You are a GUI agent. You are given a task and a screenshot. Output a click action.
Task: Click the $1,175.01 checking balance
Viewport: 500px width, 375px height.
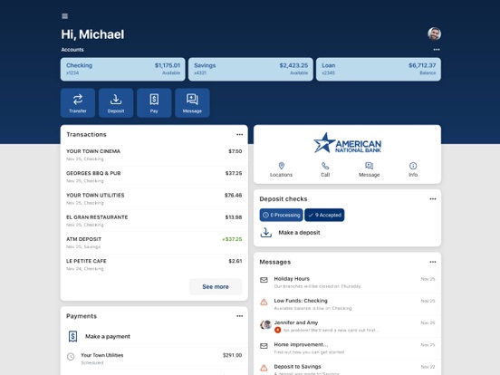coord(168,65)
